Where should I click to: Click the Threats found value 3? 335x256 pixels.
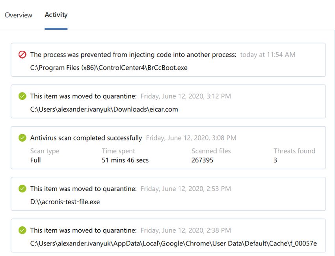[275, 160]
